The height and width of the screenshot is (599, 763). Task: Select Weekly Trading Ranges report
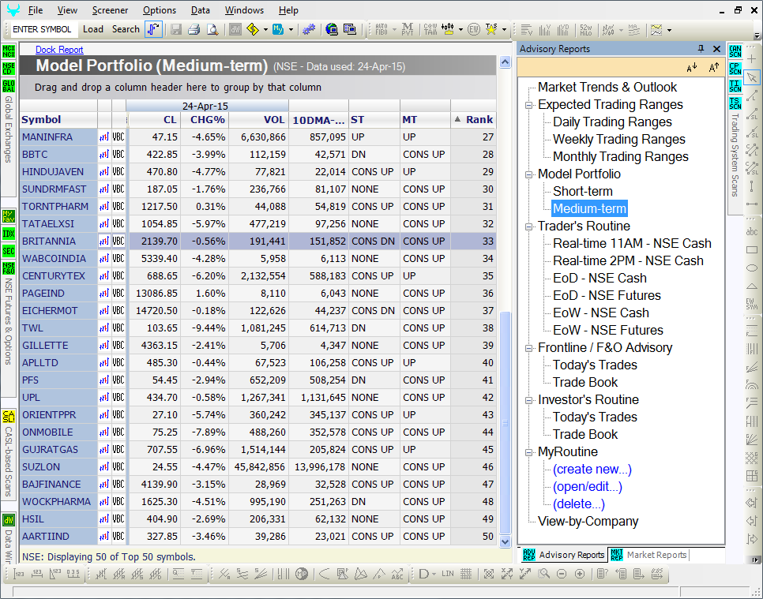[619, 140]
